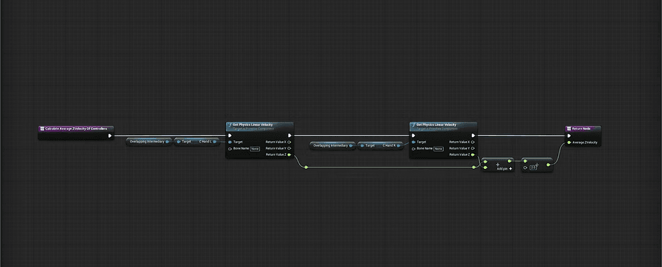
Task: Select reroute node just before the add node
Action: [x=474, y=167]
